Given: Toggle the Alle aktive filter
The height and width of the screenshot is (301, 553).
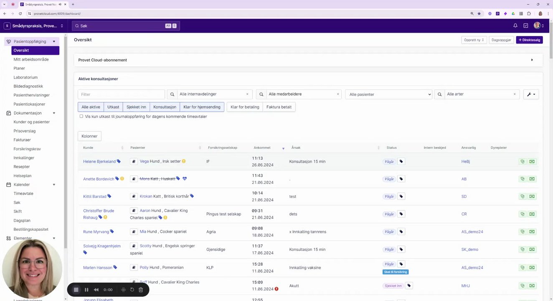Looking at the screenshot, I should 91,107.
